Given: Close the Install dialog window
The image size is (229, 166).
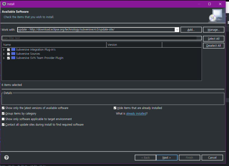Looking at the screenshot, I should (x=220, y=4).
